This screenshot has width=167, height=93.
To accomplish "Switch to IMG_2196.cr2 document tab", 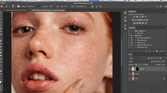I will click(49, 10).
